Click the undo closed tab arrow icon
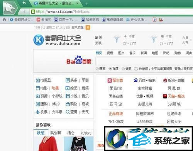The height and width of the screenshot is (151, 193). click(x=24, y=3)
